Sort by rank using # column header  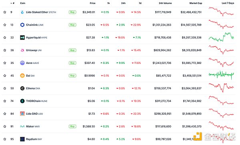(x=13, y=3)
